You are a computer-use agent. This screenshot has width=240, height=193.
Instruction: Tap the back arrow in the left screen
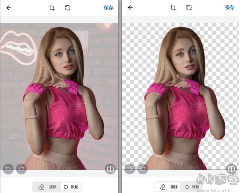[x=9, y=8]
